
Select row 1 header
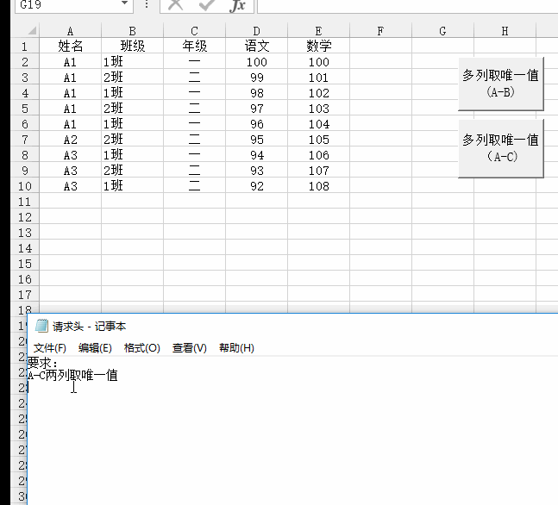[x=24, y=46]
